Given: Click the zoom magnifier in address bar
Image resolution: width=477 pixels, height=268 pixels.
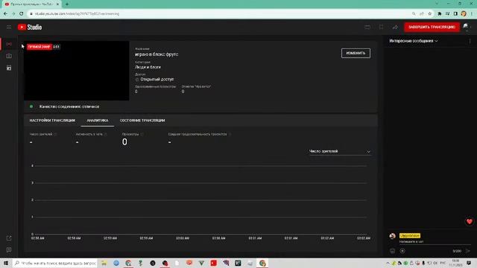Looking at the screenshot, I should (414, 13).
